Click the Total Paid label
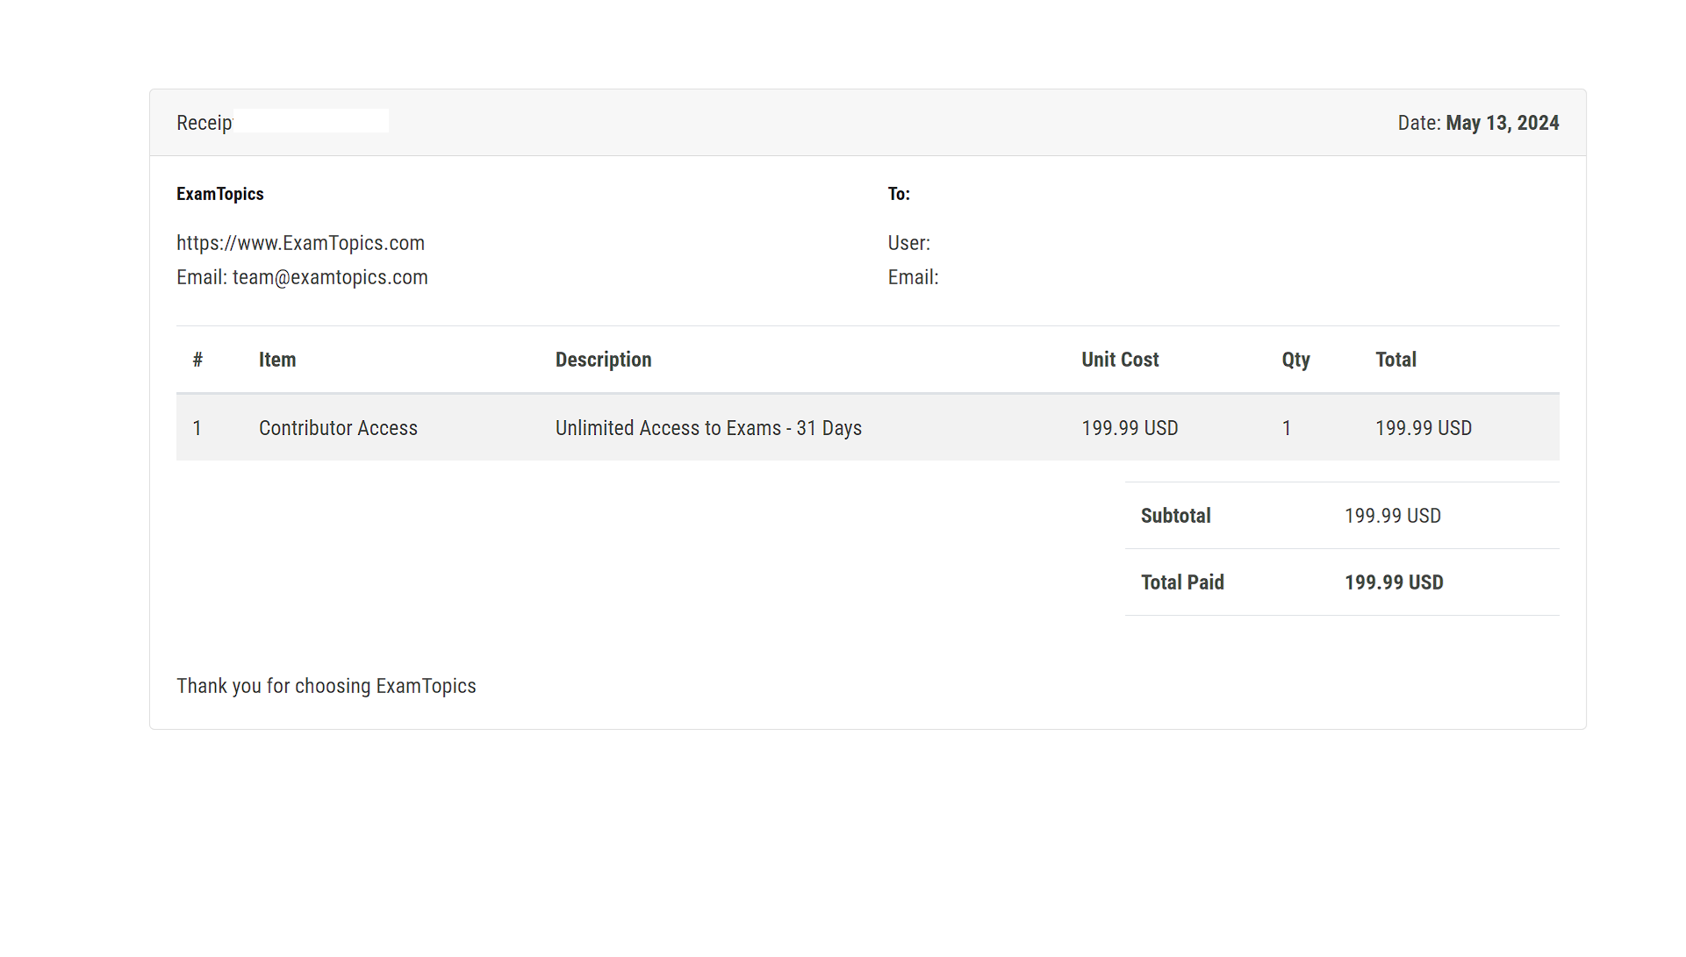This screenshot has height=957, width=1686. point(1182,582)
